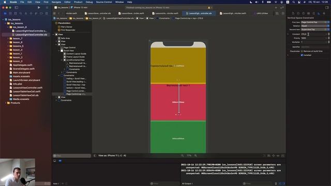Zoom in the canvas with plus magnifier
The width and height of the screenshot is (331, 186).
coord(195,156)
